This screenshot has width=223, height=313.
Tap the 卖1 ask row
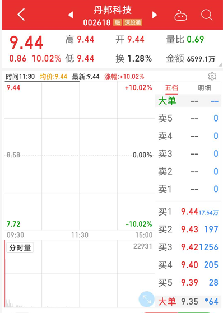(x=188, y=189)
